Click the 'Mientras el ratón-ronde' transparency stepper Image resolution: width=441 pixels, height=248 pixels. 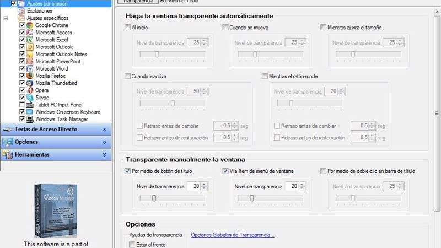342,91
